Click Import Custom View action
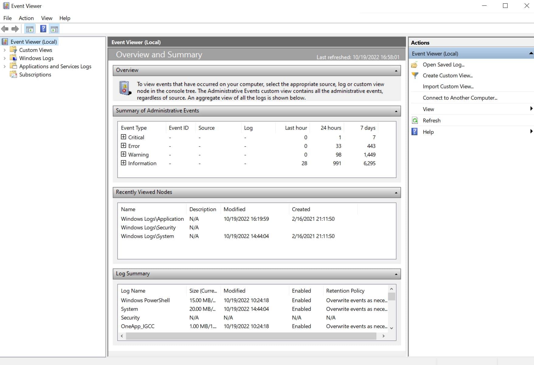534x365 pixels. click(x=448, y=86)
